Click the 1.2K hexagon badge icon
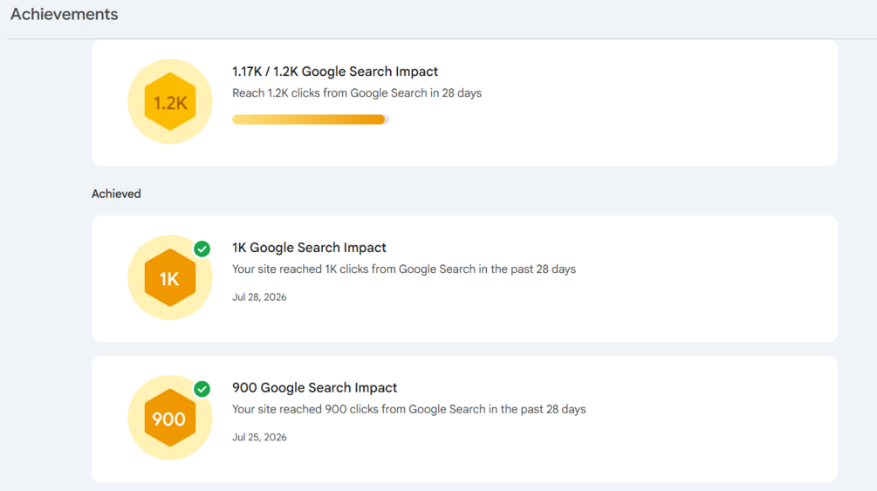Viewport: 877px width, 491px height. 170,102
